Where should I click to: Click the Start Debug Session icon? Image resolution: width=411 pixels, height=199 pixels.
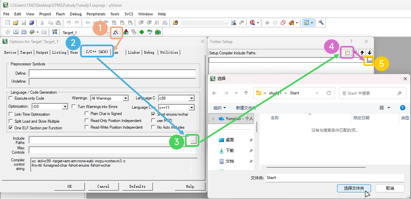[x=252, y=23]
